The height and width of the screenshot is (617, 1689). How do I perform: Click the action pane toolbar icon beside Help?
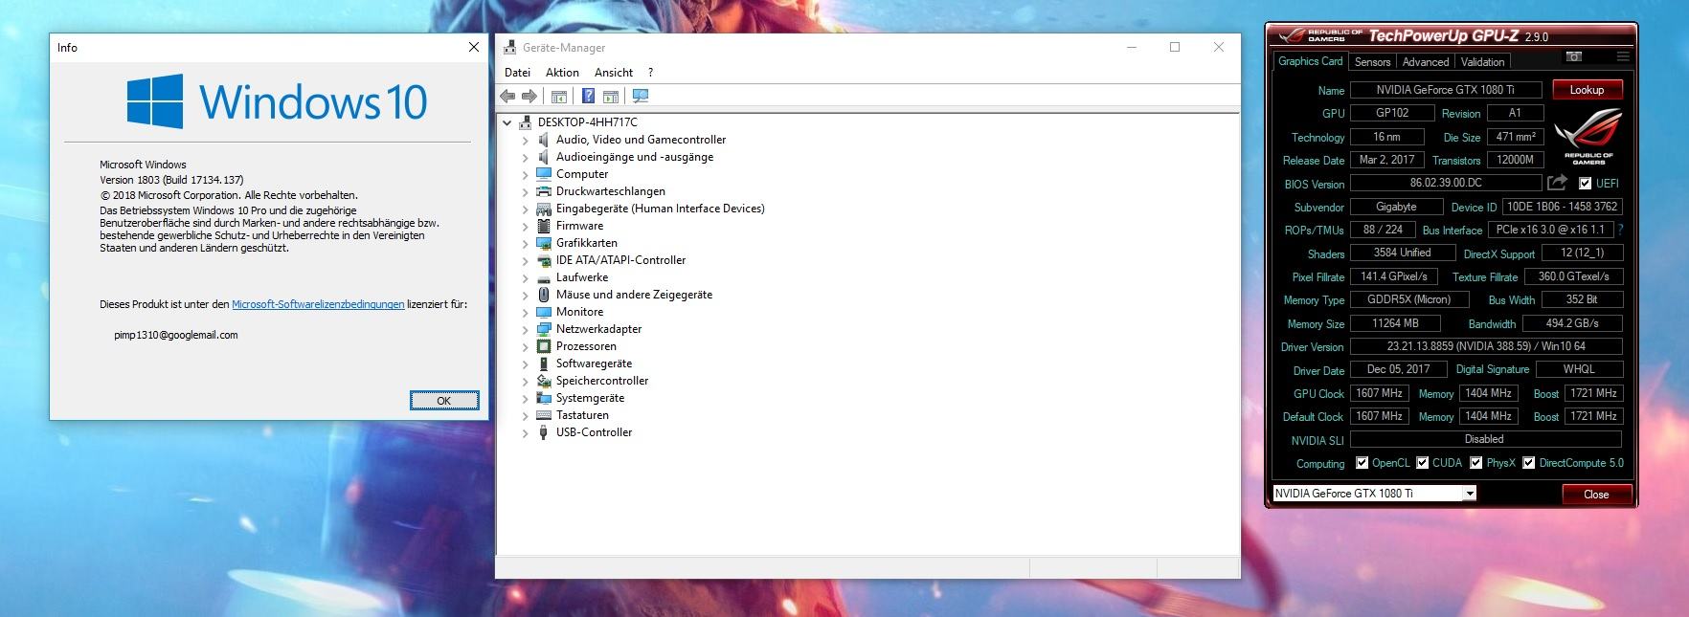(611, 96)
